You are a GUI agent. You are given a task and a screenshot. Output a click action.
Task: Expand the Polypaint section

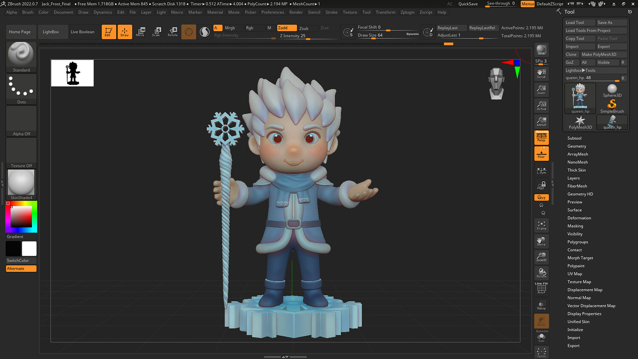(x=576, y=266)
